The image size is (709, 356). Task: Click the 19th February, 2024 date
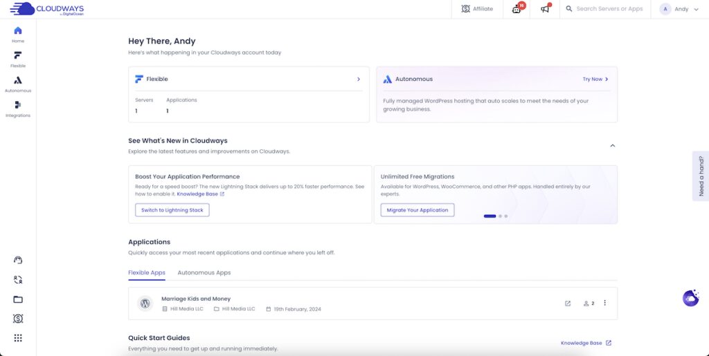click(294, 309)
